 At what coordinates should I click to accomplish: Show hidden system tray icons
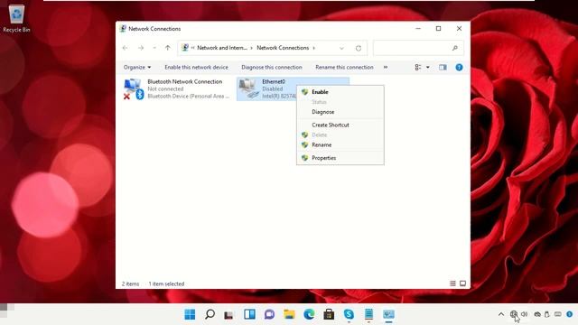point(501,314)
